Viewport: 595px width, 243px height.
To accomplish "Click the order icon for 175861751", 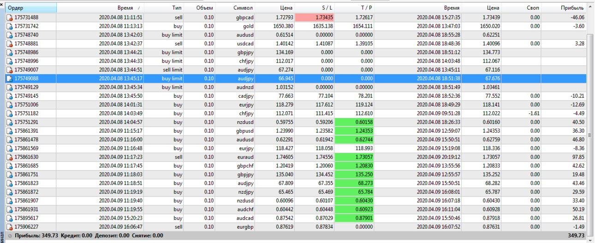I will (10, 174).
